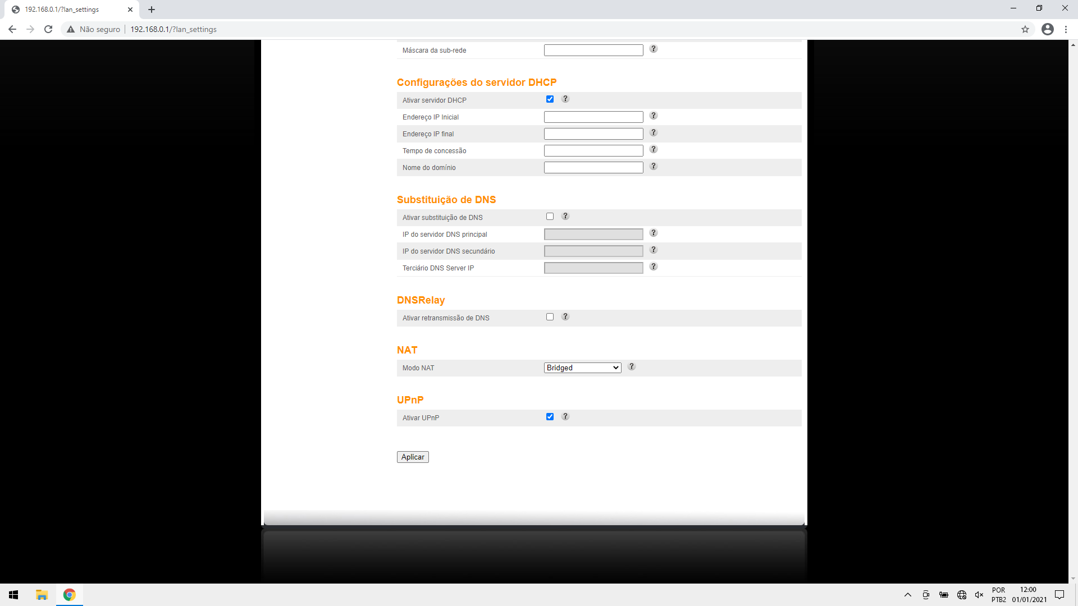Viewport: 1078px width, 606px height.
Task: Click Chrome icon in taskbar
Action: [70, 595]
